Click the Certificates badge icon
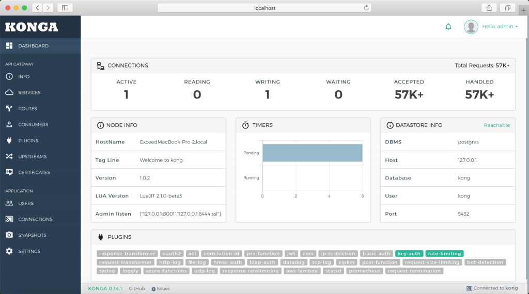Viewport: 529px width, 294px height. [x=9, y=172]
